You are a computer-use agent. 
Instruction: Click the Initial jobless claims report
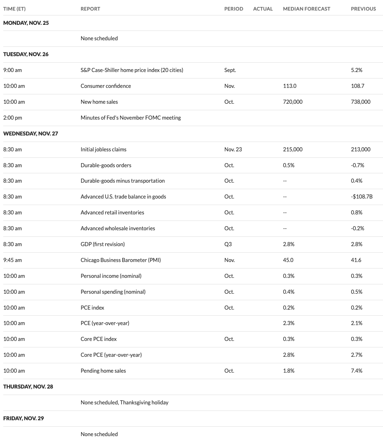[103, 149]
